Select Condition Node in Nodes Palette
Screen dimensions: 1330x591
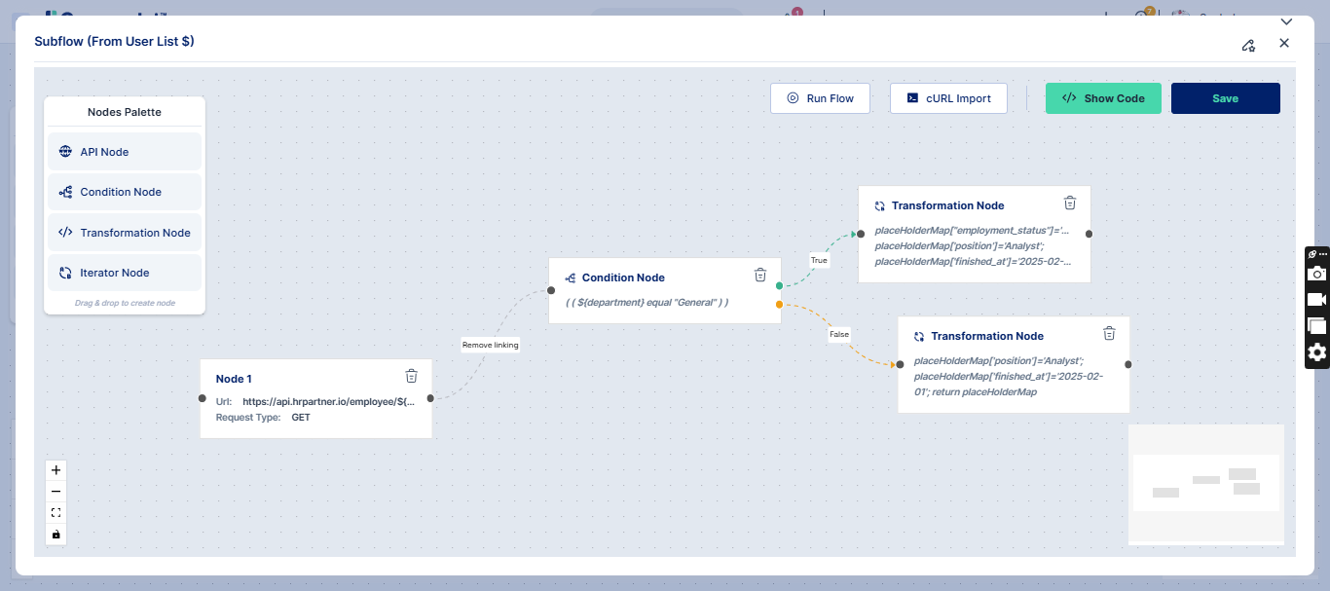coord(125,192)
